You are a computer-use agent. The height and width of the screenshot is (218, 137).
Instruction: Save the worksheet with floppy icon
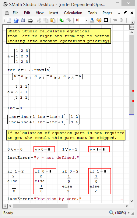coord(23,20)
